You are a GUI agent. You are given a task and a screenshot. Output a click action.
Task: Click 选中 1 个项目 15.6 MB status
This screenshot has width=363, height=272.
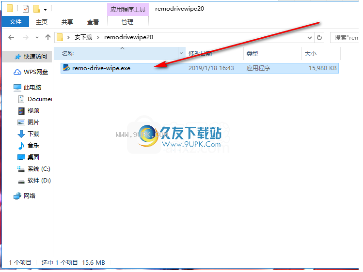(73, 262)
